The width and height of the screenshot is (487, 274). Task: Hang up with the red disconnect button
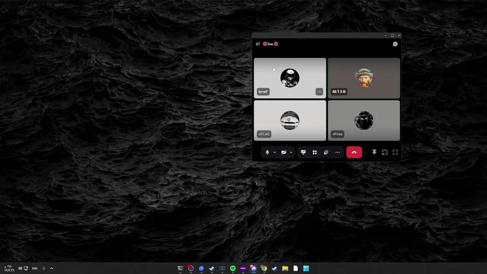354,152
